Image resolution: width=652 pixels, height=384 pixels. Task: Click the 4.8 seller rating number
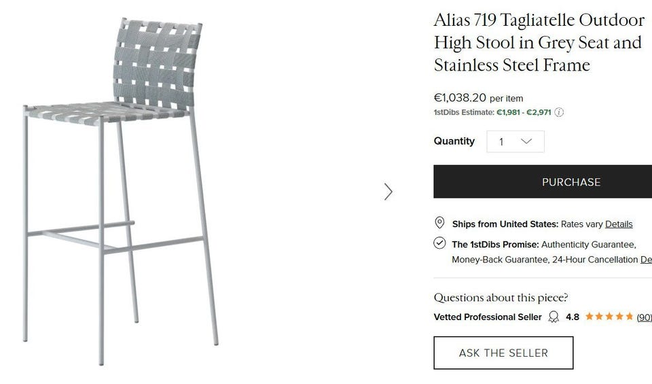coord(572,317)
